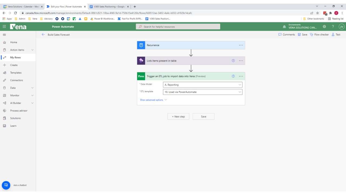This screenshot has height=195, width=346.
Task: Expand the Monitor sidebar section
Action: 32,95
